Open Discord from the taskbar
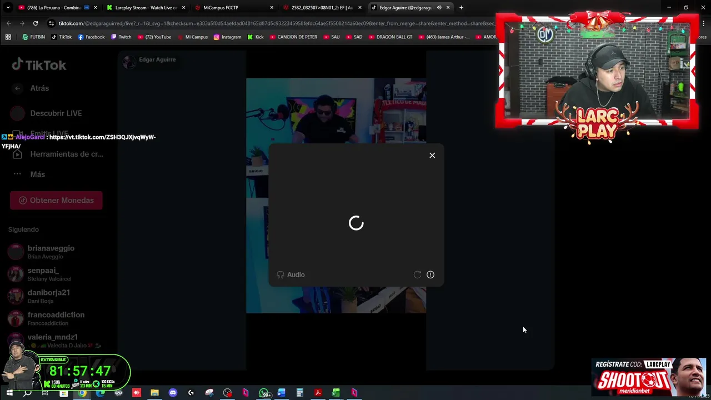Image resolution: width=711 pixels, height=400 pixels. pos(173,393)
